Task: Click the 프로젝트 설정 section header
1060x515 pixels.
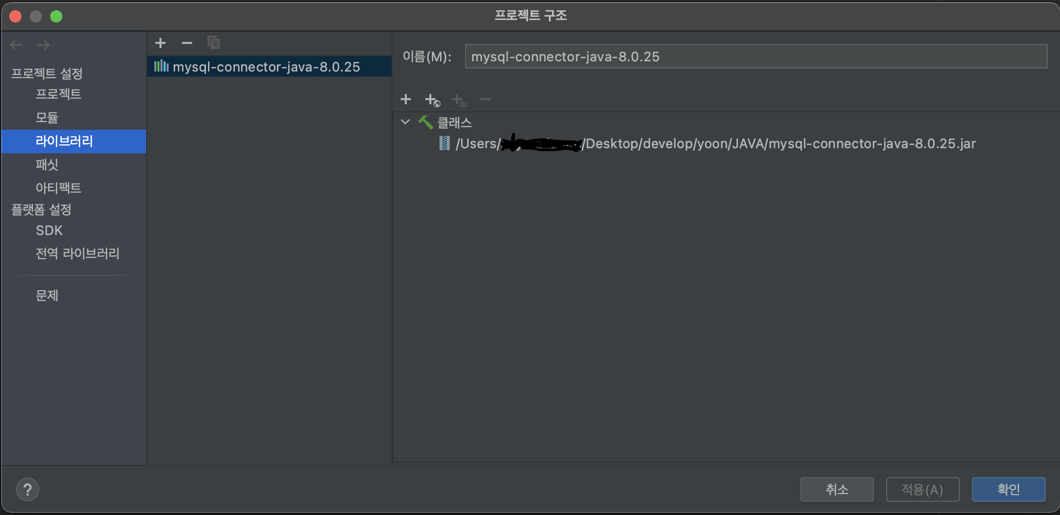Action: click(x=47, y=74)
